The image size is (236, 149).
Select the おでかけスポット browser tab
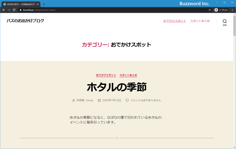click(20, 4)
